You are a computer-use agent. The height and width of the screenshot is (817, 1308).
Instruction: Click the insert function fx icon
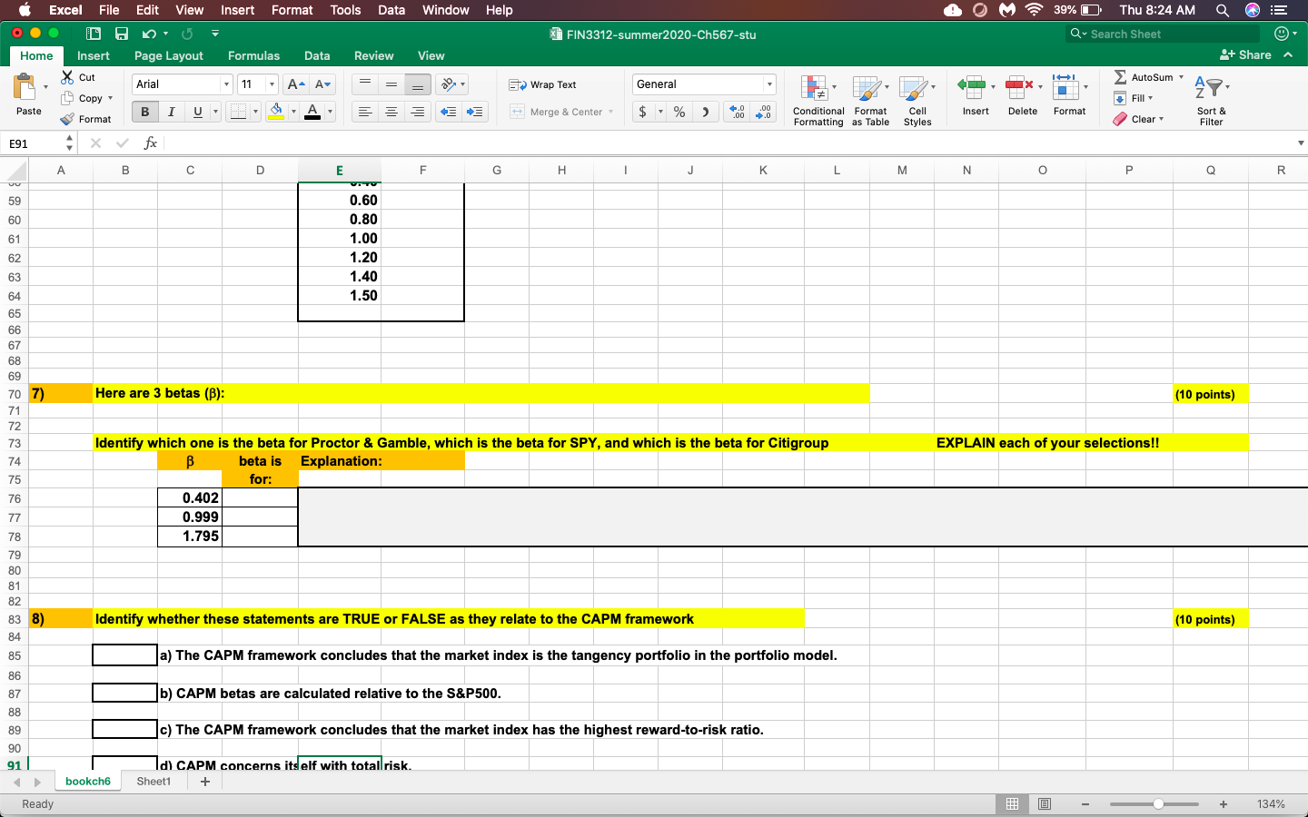[151, 143]
